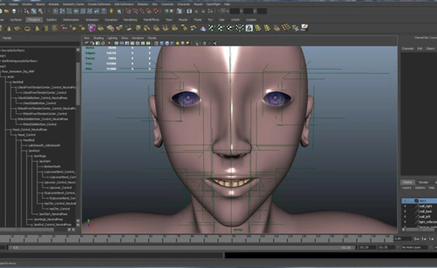
Task: Open the Muscle menu in the menu bar
Action: coord(198,4)
